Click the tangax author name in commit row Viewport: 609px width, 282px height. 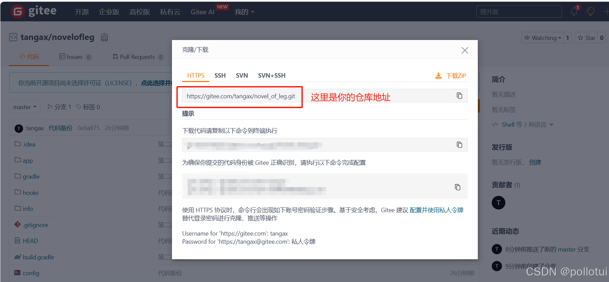(35, 128)
